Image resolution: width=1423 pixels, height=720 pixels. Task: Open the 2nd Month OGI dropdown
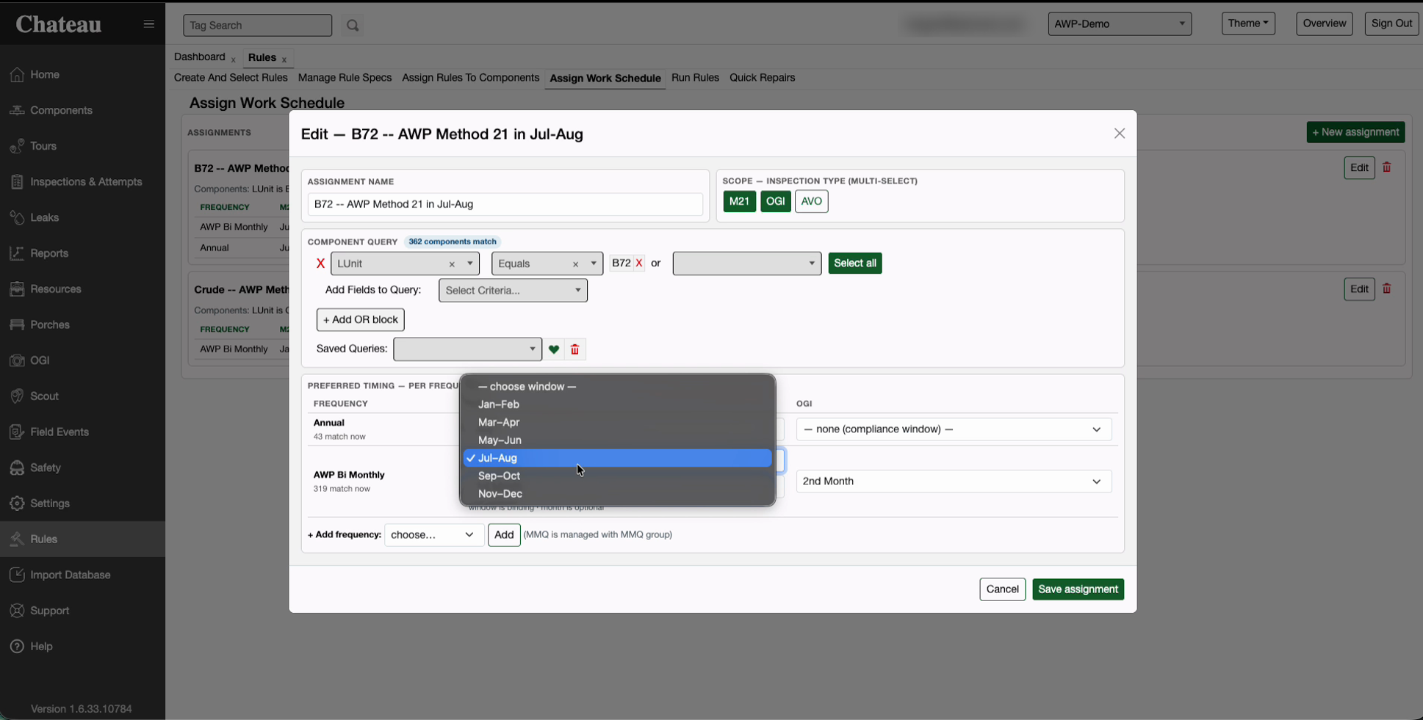954,481
